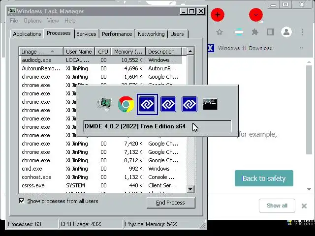315x236 pixels.
Task: Switch to the Processes tab
Action: click(59, 33)
